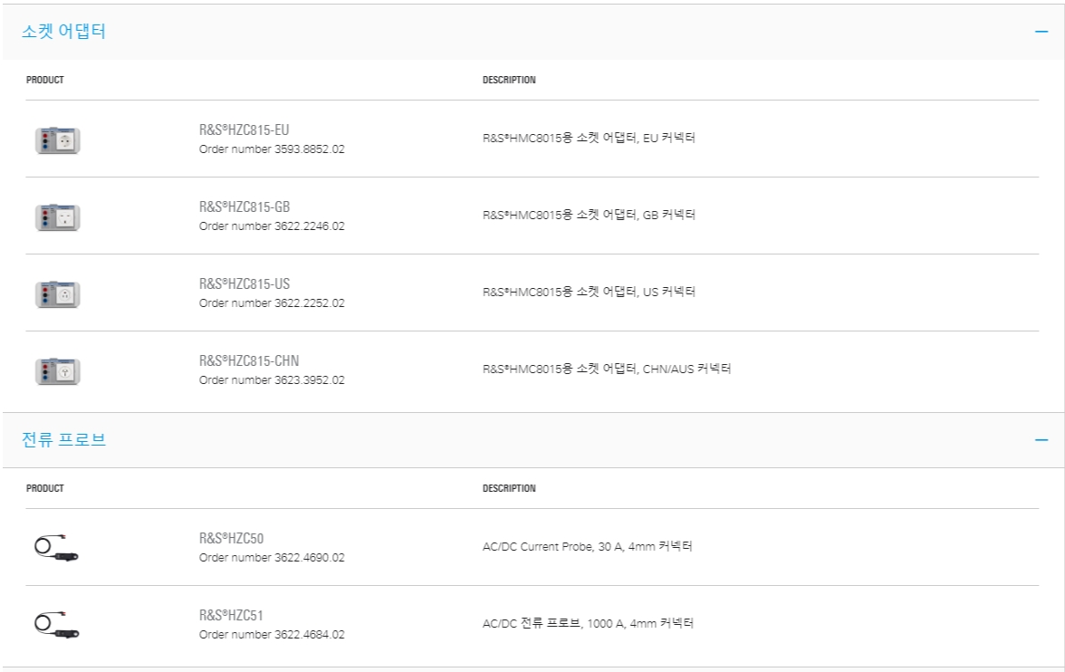
Task: Select the R&S®HZC815-CHN product name
Action: coord(248,360)
